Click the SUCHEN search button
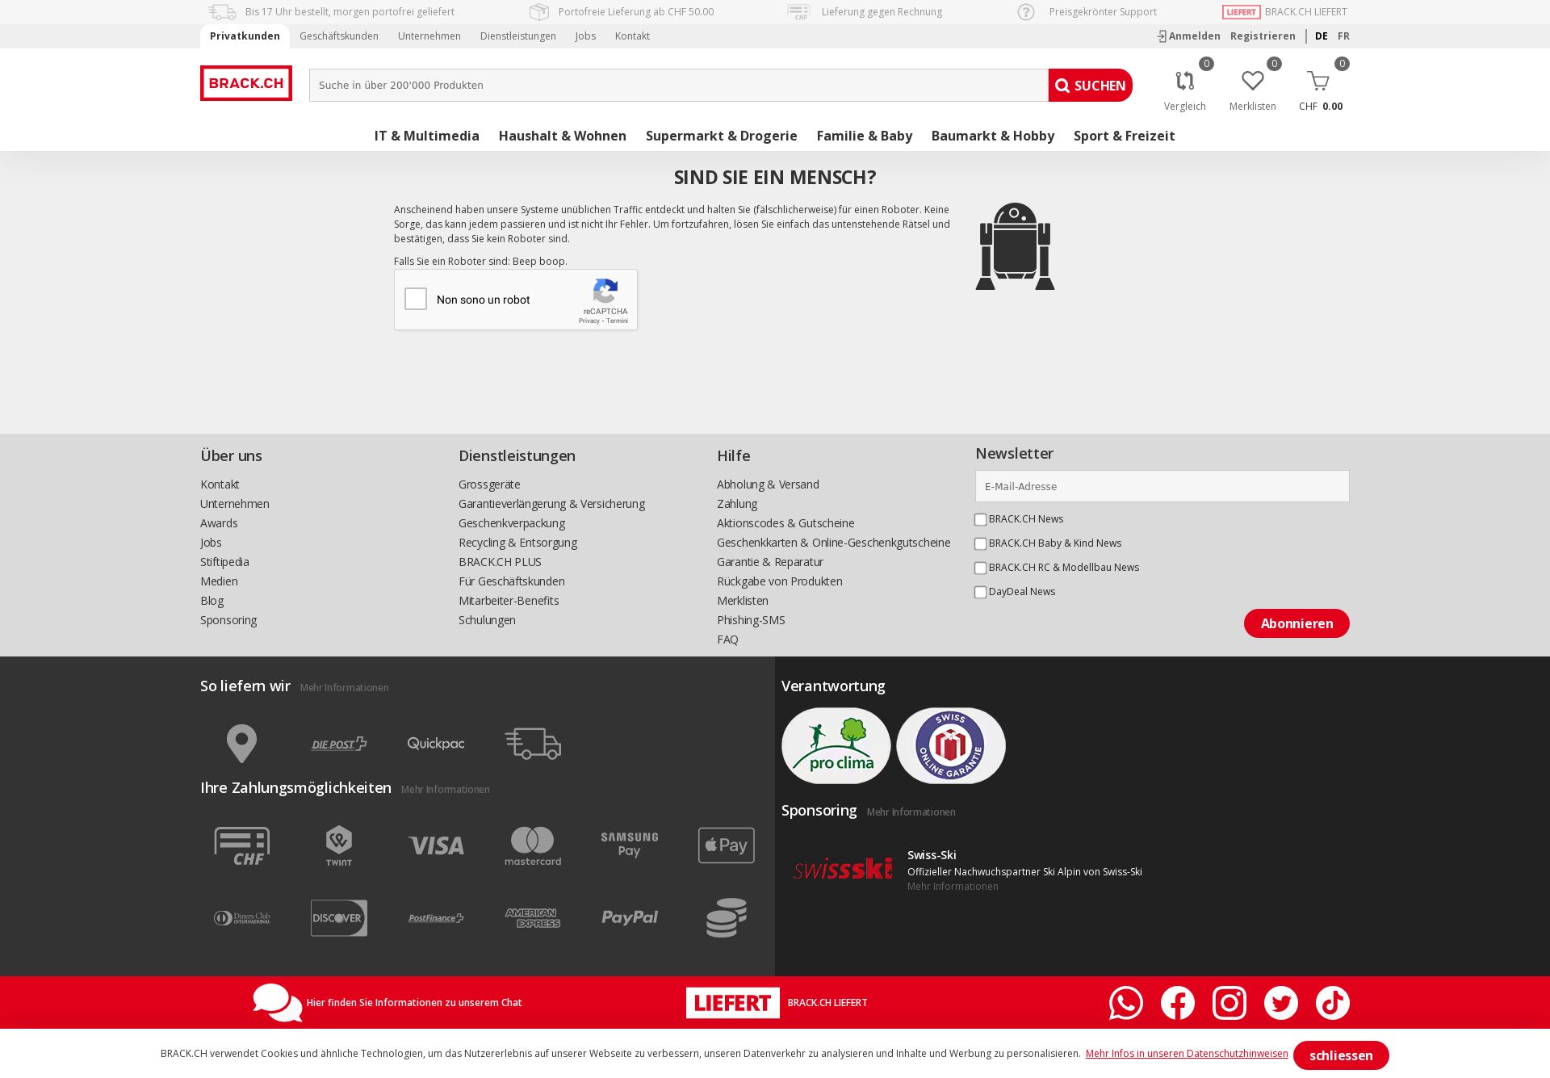Screen dimensions: 1550x1078 click(x=1091, y=86)
